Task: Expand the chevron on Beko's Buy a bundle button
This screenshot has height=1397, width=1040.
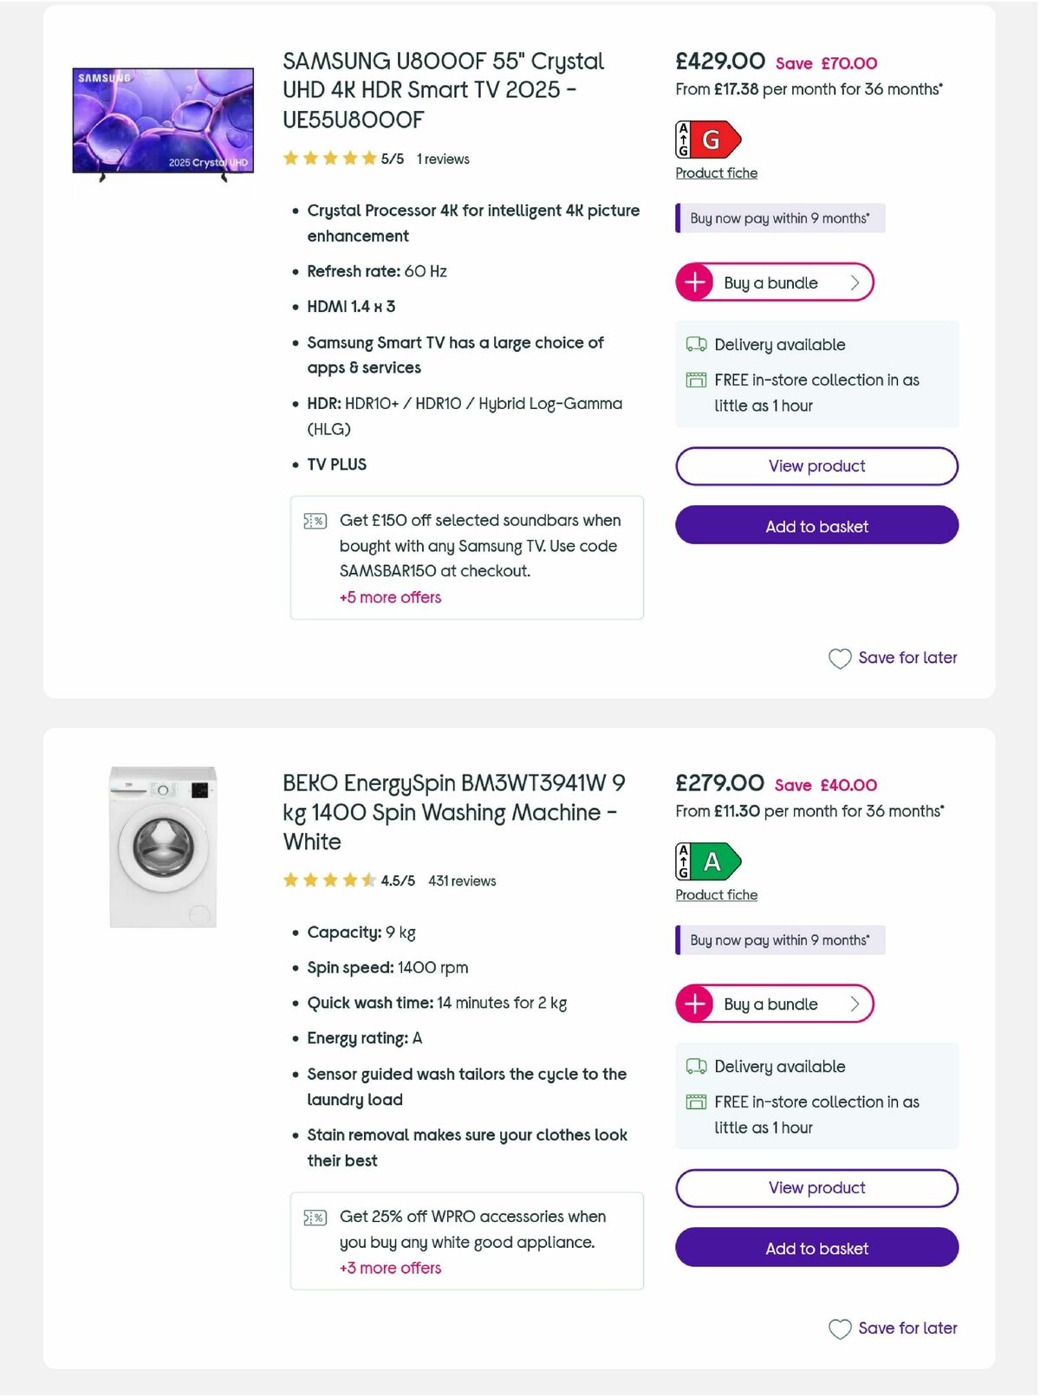Action: coord(854,1004)
